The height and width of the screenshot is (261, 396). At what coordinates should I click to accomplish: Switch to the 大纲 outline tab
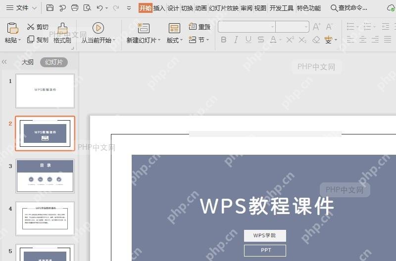point(27,62)
